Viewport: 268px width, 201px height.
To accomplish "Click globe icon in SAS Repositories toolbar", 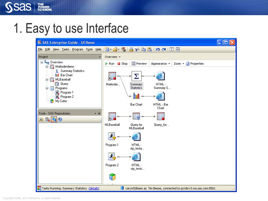I will click(x=60, y=119).
